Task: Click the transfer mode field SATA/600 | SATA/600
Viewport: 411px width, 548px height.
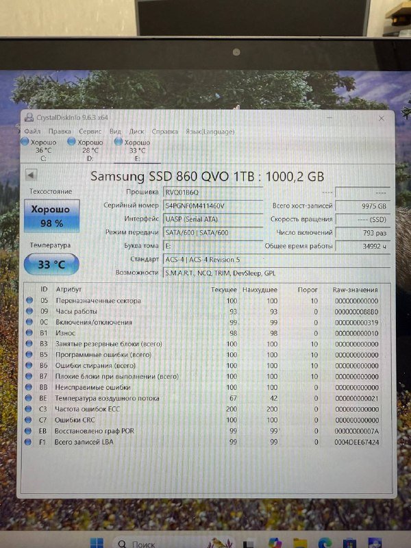Action: tap(213, 232)
